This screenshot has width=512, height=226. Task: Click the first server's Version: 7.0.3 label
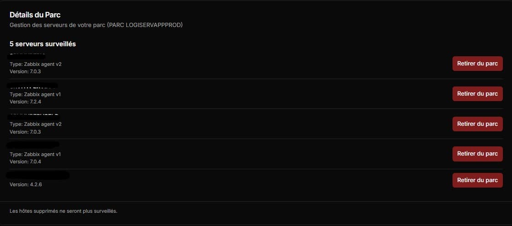pos(25,71)
